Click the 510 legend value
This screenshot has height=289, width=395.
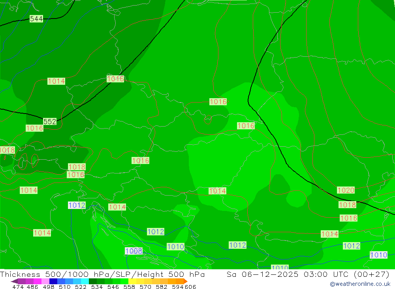click(64, 287)
